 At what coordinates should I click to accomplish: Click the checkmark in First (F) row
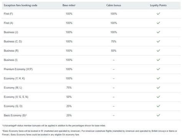(158, 14)
